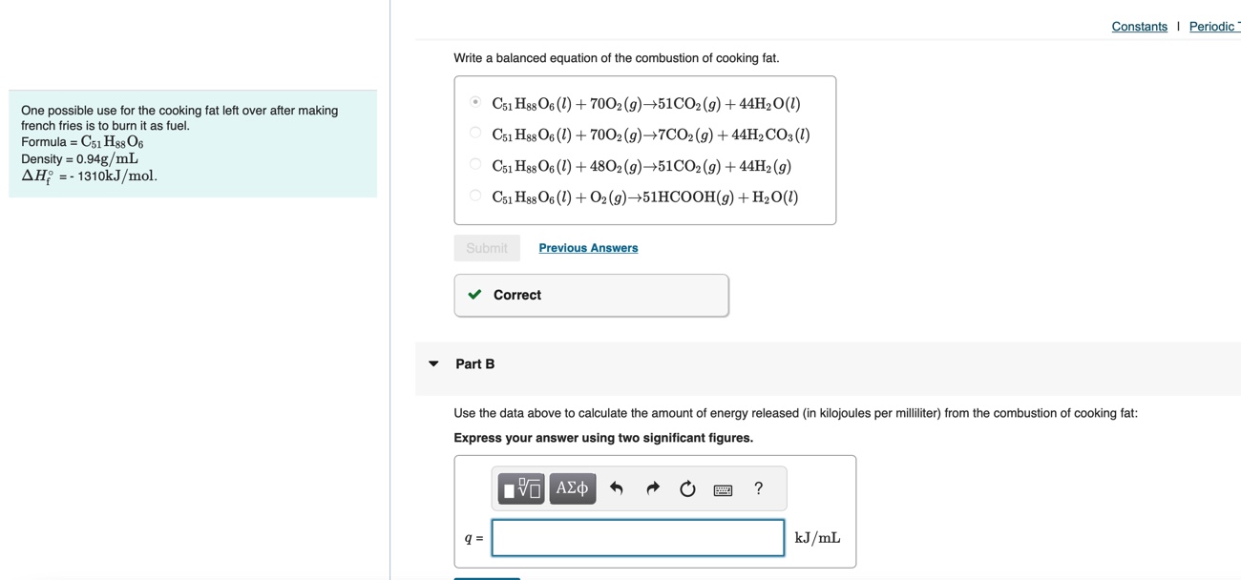Open the Constants link
Viewport: 1241px width, 580px height.
[1139, 27]
